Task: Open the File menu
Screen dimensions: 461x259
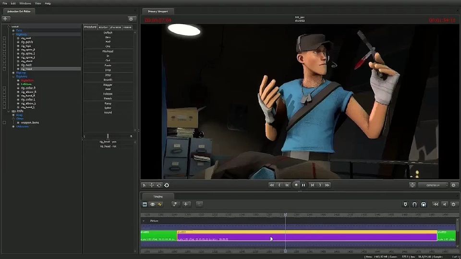Action: click(5, 3)
